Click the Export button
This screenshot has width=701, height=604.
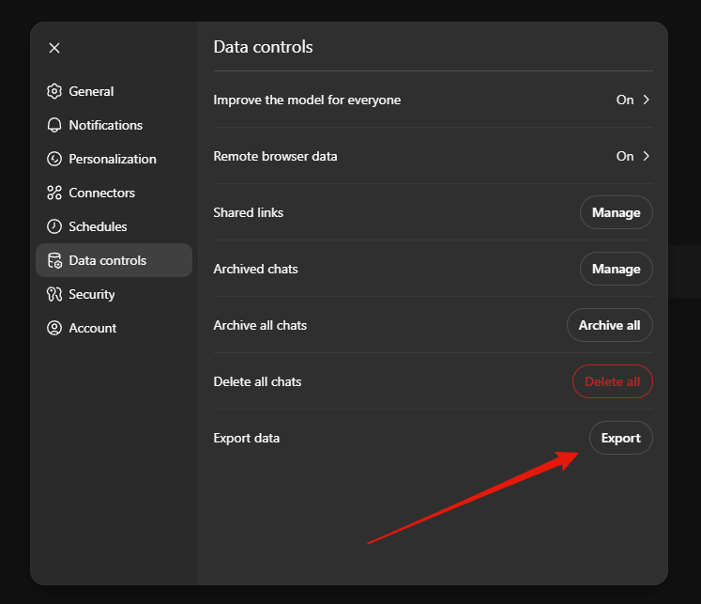(x=620, y=438)
